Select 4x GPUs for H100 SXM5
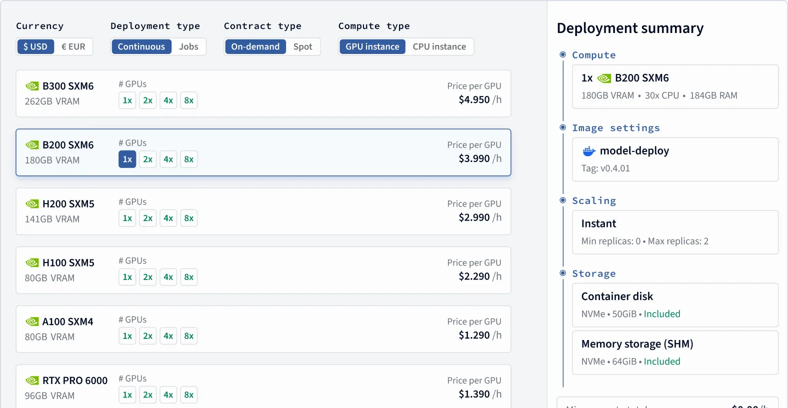This screenshot has width=788, height=408. point(168,277)
